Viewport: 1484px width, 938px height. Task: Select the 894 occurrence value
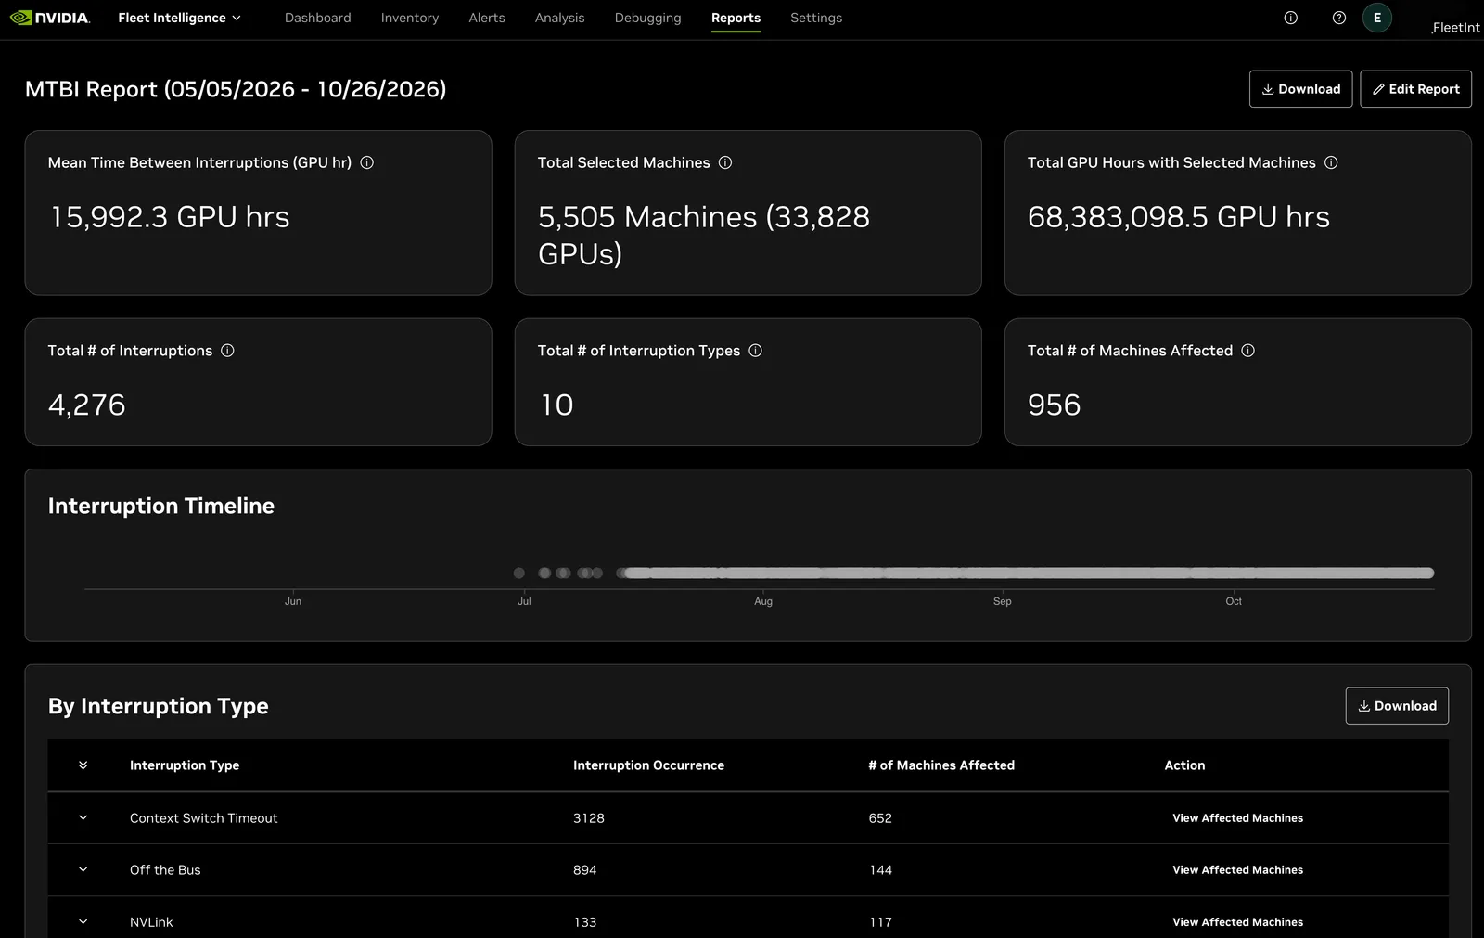(585, 870)
